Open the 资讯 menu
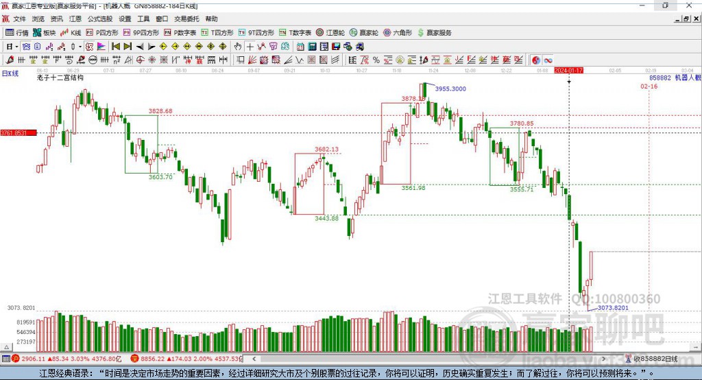This screenshot has width=702, height=380. point(57,19)
